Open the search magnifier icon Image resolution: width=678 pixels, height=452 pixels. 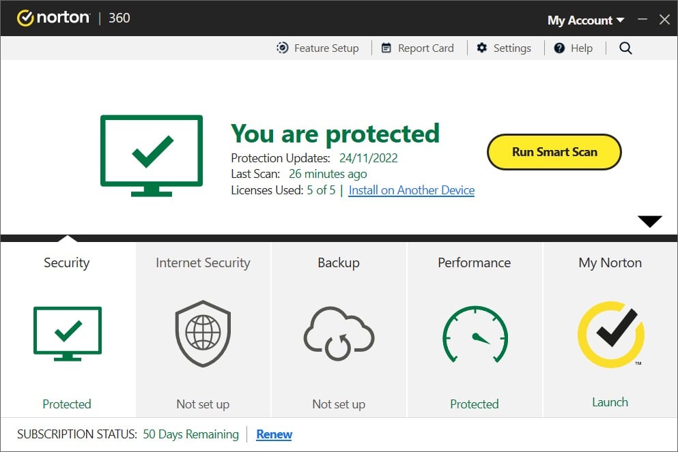tap(625, 48)
